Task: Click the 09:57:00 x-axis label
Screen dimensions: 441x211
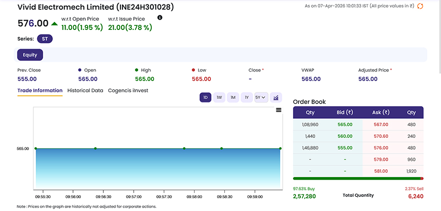Action: point(134,197)
